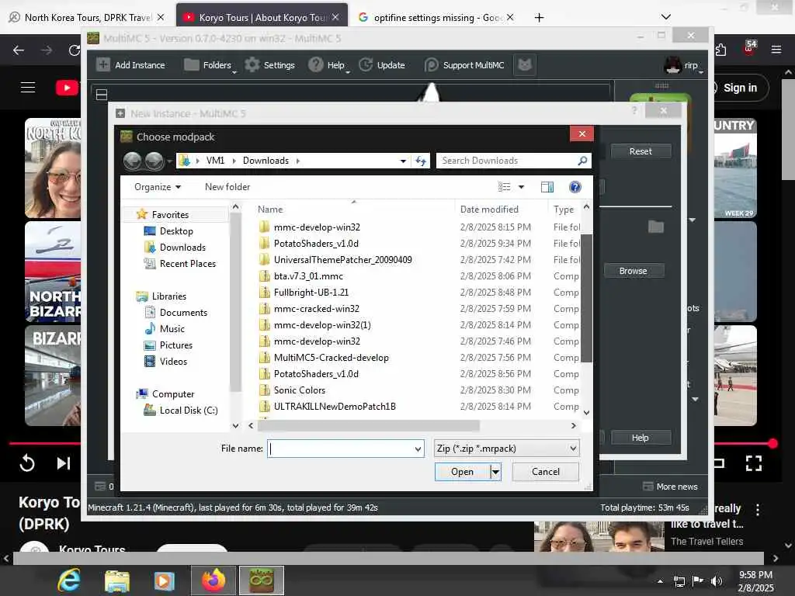Viewport: 795px width, 596px height.
Task: Click the Search Downloads field
Action: [513, 161]
